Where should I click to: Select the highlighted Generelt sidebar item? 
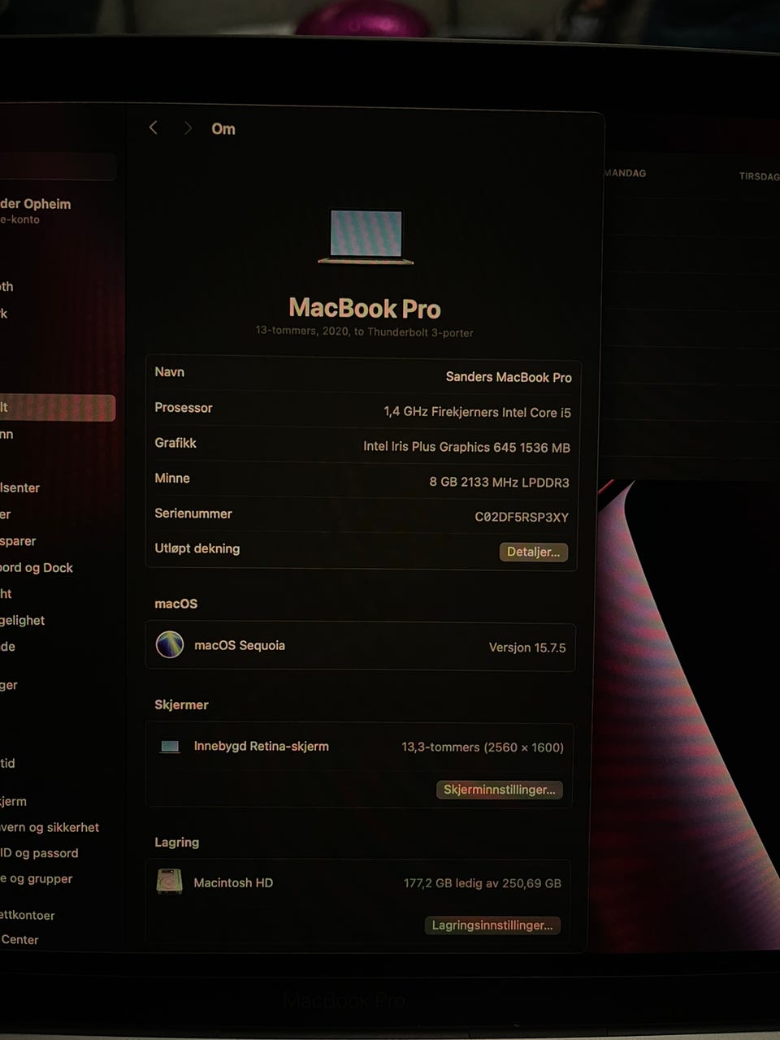click(58, 408)
